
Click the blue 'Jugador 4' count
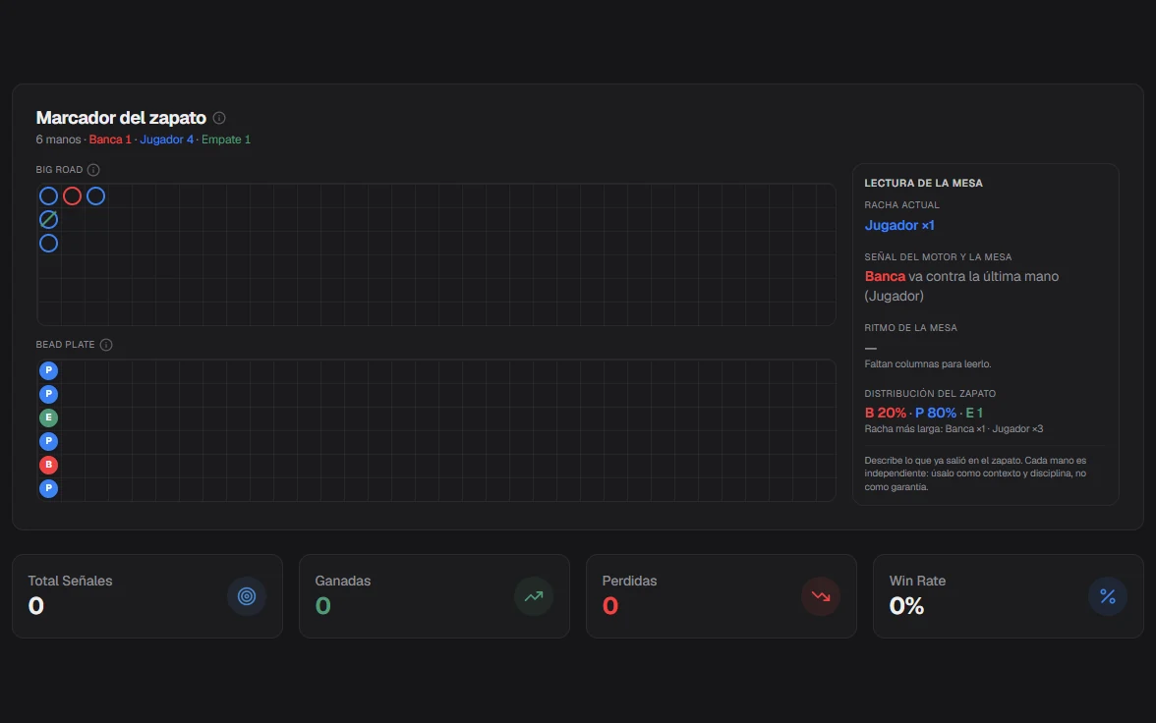pos(167,139)
